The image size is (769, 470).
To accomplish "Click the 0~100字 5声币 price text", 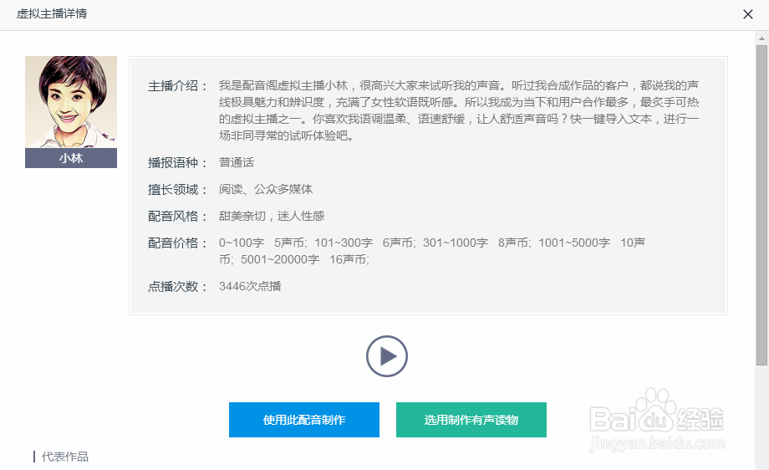I will pyautogui.click(x=262, y=243).
